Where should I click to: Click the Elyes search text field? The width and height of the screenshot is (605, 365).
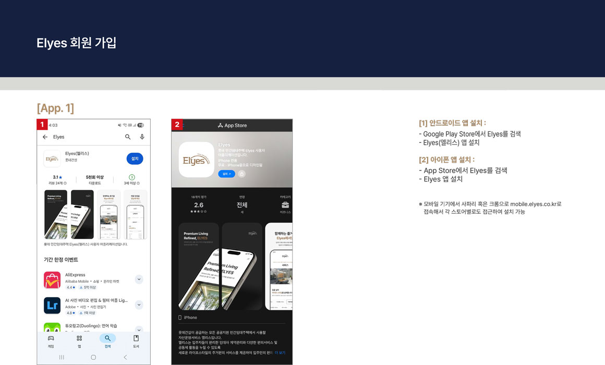(83, 137)
